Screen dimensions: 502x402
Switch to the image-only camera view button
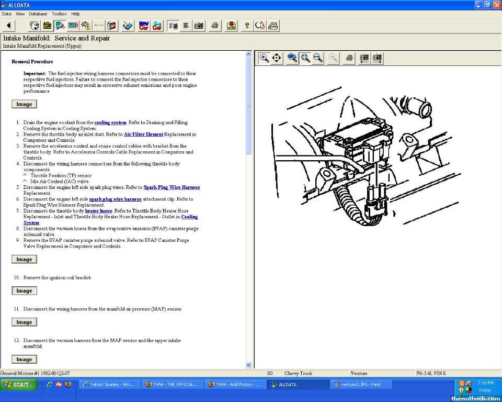click(x=199, y=26)
